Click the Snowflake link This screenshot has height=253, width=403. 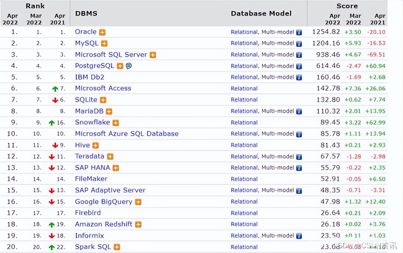pyautogui.click(x=92, y=122)
